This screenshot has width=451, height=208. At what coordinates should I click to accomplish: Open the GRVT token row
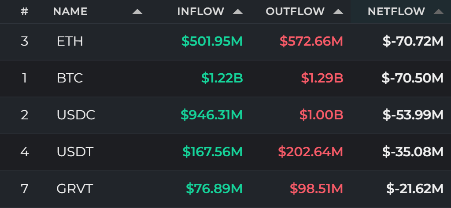(x=225, y=189)
